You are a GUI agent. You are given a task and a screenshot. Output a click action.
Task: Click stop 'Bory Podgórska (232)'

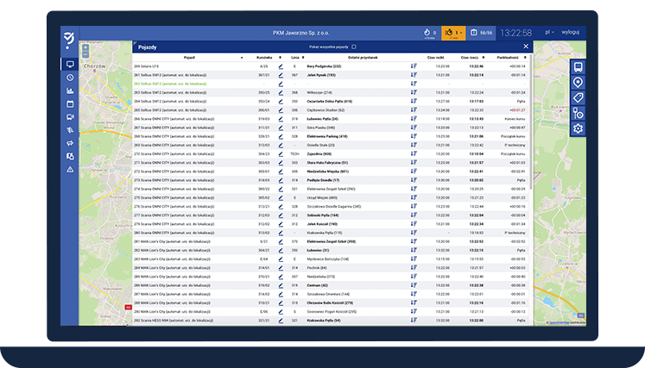[324, 66]
